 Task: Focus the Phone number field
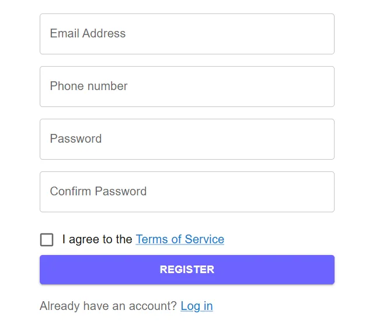coord(187,87)
